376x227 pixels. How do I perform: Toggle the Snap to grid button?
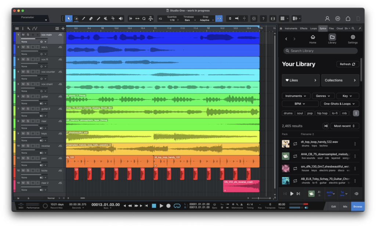pyautogui.click(x=219, y=18)
